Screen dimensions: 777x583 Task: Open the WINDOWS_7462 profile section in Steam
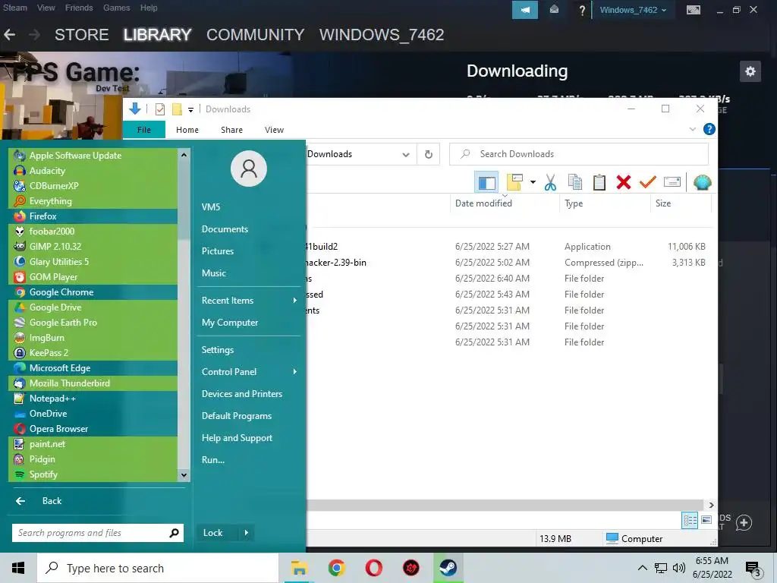point(382,35)
